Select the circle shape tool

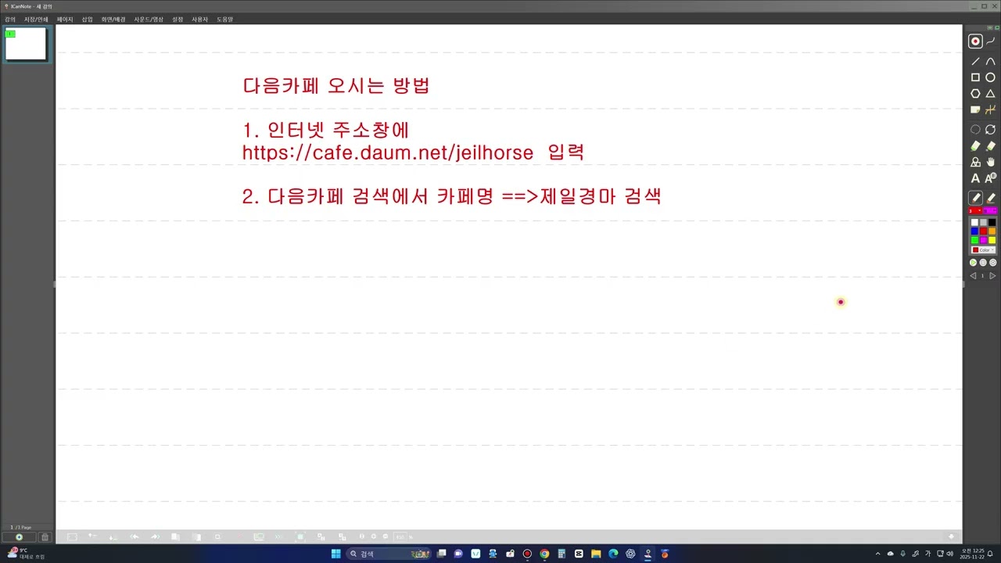click(x=990, y=77)
